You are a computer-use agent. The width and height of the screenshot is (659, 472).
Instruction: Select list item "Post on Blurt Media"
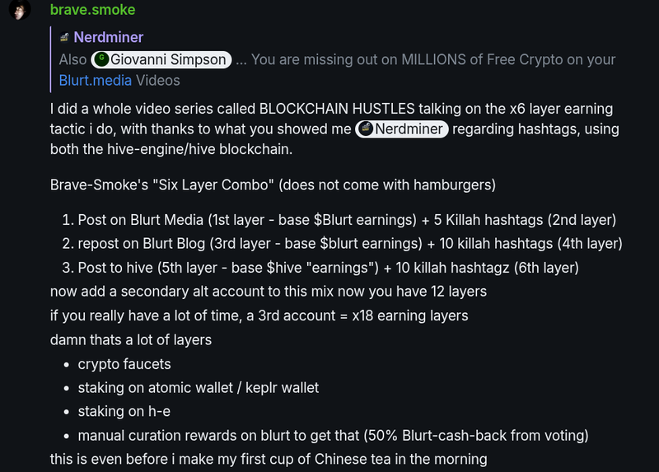tap(346, 221)
